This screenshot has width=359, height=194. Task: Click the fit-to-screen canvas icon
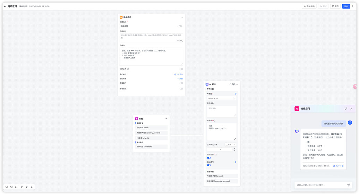click(16, 187)
